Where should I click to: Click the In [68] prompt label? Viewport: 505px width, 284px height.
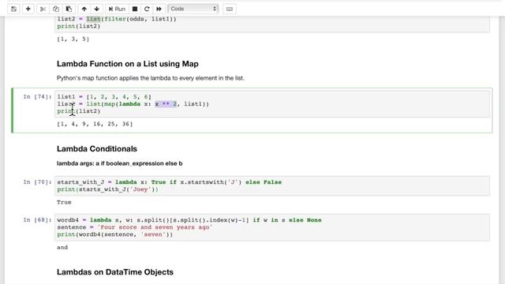pos(37,220)
